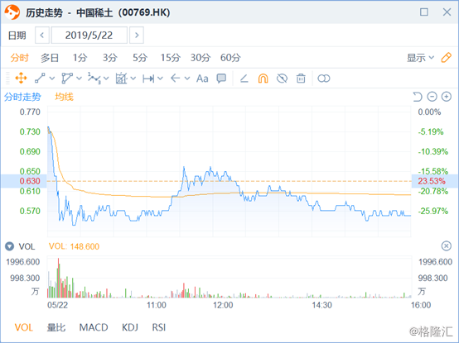The image size is (459, 343).
Task: Click the VOL: 148.600 value text
Action: click(x=74, y=246)
